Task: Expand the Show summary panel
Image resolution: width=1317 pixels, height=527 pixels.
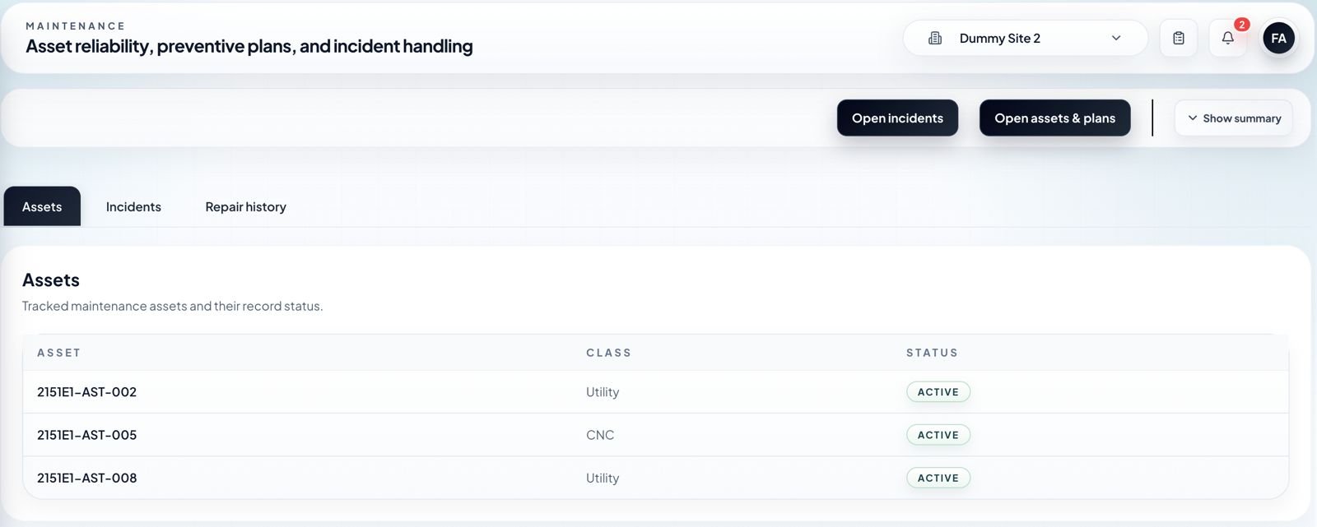Action: (x=1233, y=118)
